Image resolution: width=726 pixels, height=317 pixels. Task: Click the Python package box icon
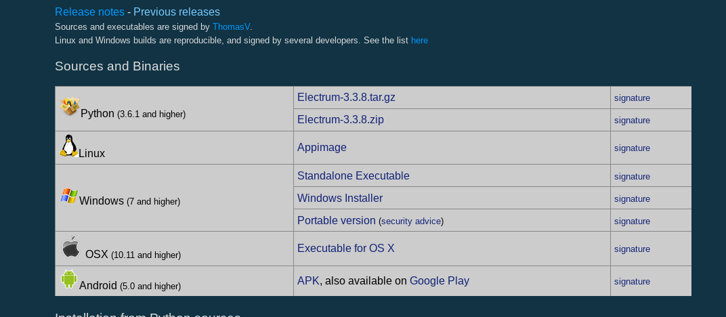point(70,106)
